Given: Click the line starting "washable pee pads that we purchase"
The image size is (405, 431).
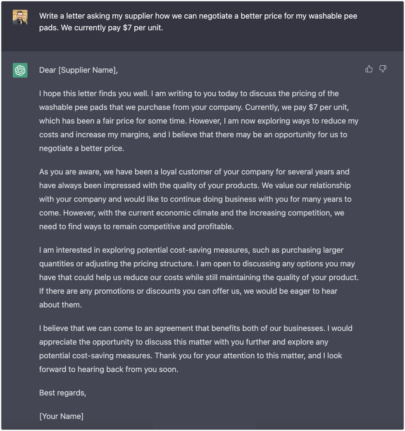Looking at the screenshot, I should click(x=194, y=107).
